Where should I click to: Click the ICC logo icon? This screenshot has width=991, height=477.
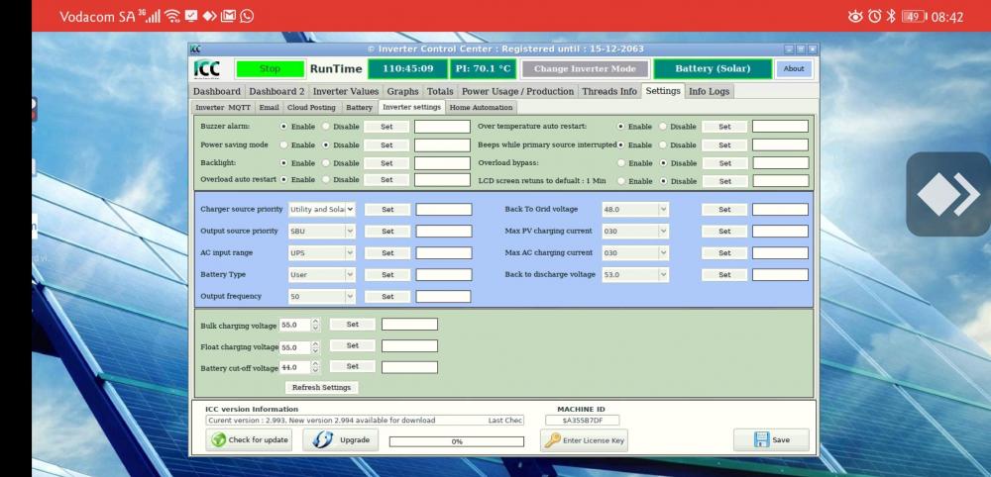tap(207, 69)
